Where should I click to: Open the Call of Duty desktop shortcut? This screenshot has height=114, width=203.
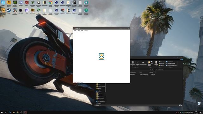[33, 10]
